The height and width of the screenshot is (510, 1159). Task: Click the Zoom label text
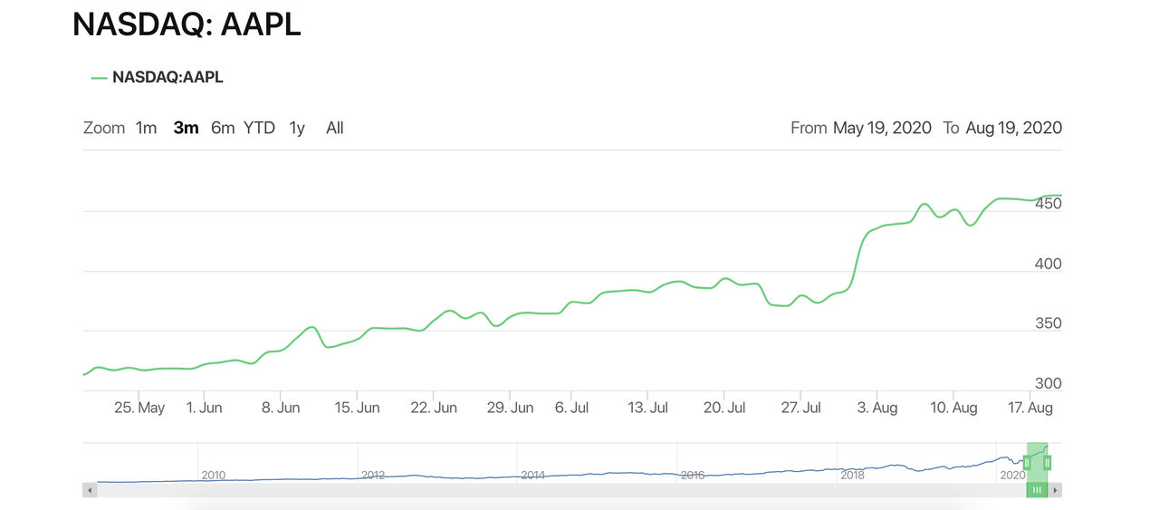coord(104,128)
